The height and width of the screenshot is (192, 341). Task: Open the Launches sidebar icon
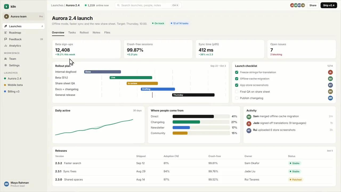coord(6,26)
